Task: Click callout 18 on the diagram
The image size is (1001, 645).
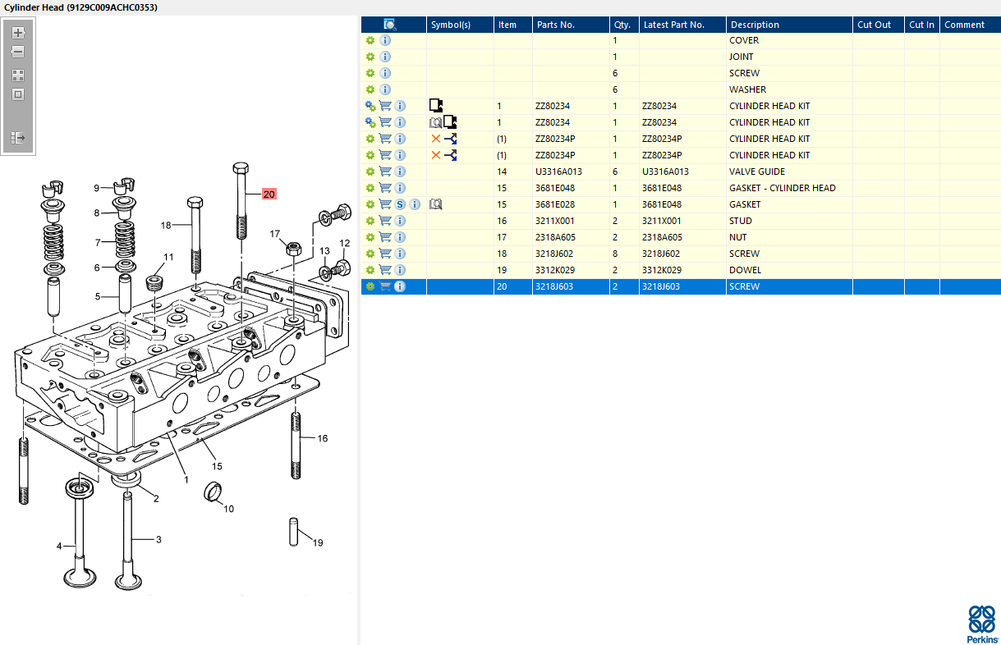Action: point(166,225)
